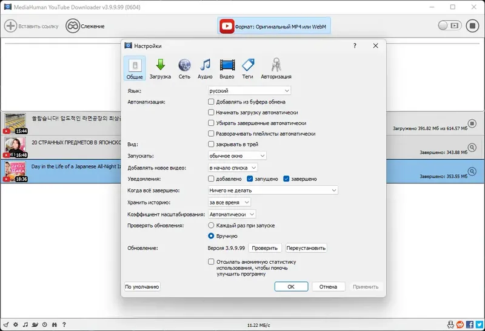Viewport: 485px width, 331px height.
Task: Open the Запускать обычное окно dropdown
Action: (237, 156)
